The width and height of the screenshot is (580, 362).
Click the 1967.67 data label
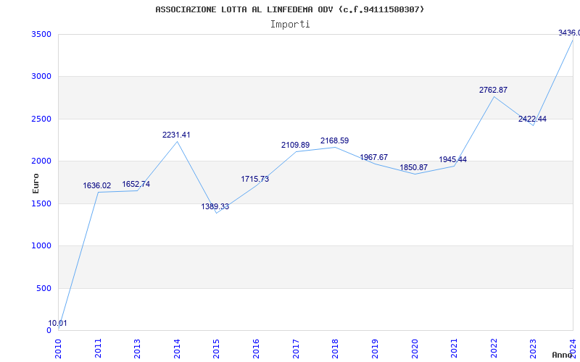pyautogui.click(x=374, y=157)
